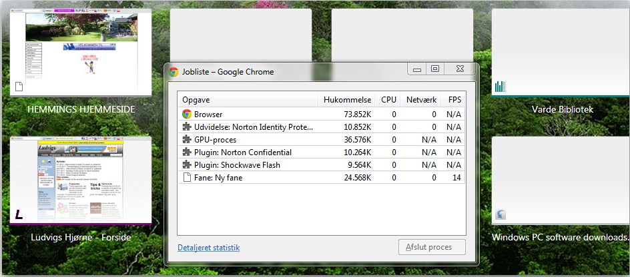
Task: Click page icon beside Fane: Ny fane
Action: coord(186,177)
